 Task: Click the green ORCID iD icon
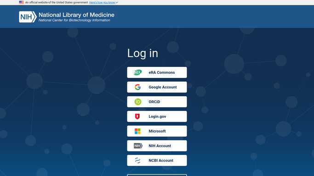pyautogui.click(x=138, y=102)
